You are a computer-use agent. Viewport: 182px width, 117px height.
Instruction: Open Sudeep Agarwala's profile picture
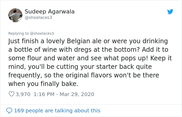pyautogui.click(x=15, y=15)
